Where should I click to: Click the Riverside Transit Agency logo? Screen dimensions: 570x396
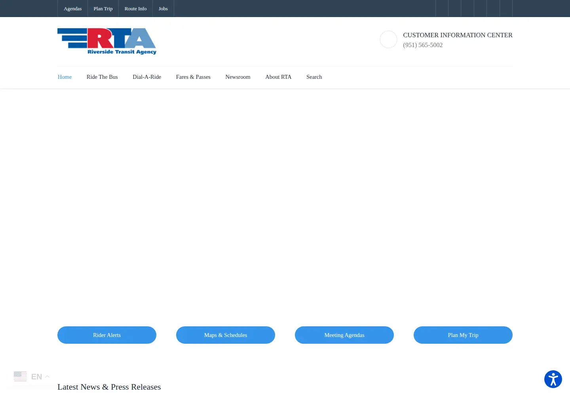click(x=107, y=41)
